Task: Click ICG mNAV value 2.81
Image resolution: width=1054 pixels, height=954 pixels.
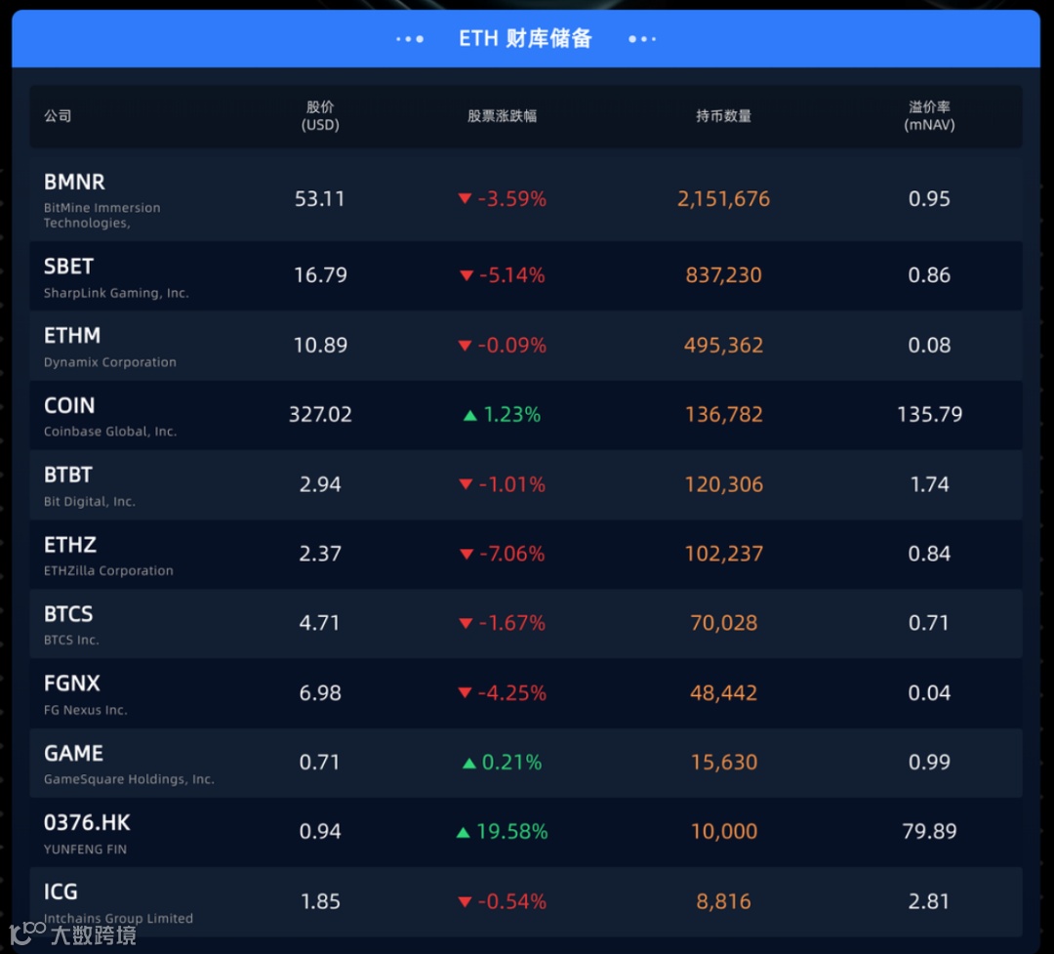Action: point(929,901)
